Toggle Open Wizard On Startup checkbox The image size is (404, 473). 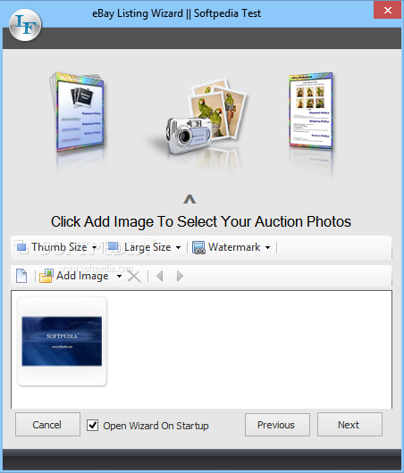coord(92,426)
